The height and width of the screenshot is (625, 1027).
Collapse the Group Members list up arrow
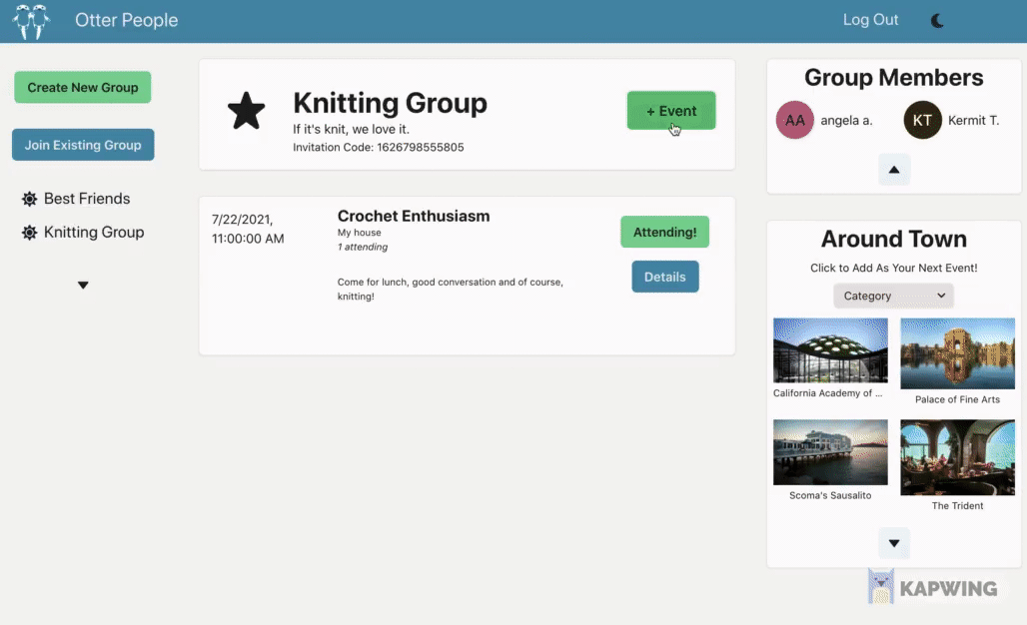[894, 170]
